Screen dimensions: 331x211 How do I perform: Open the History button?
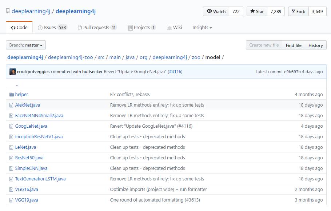tap(316, 45)
